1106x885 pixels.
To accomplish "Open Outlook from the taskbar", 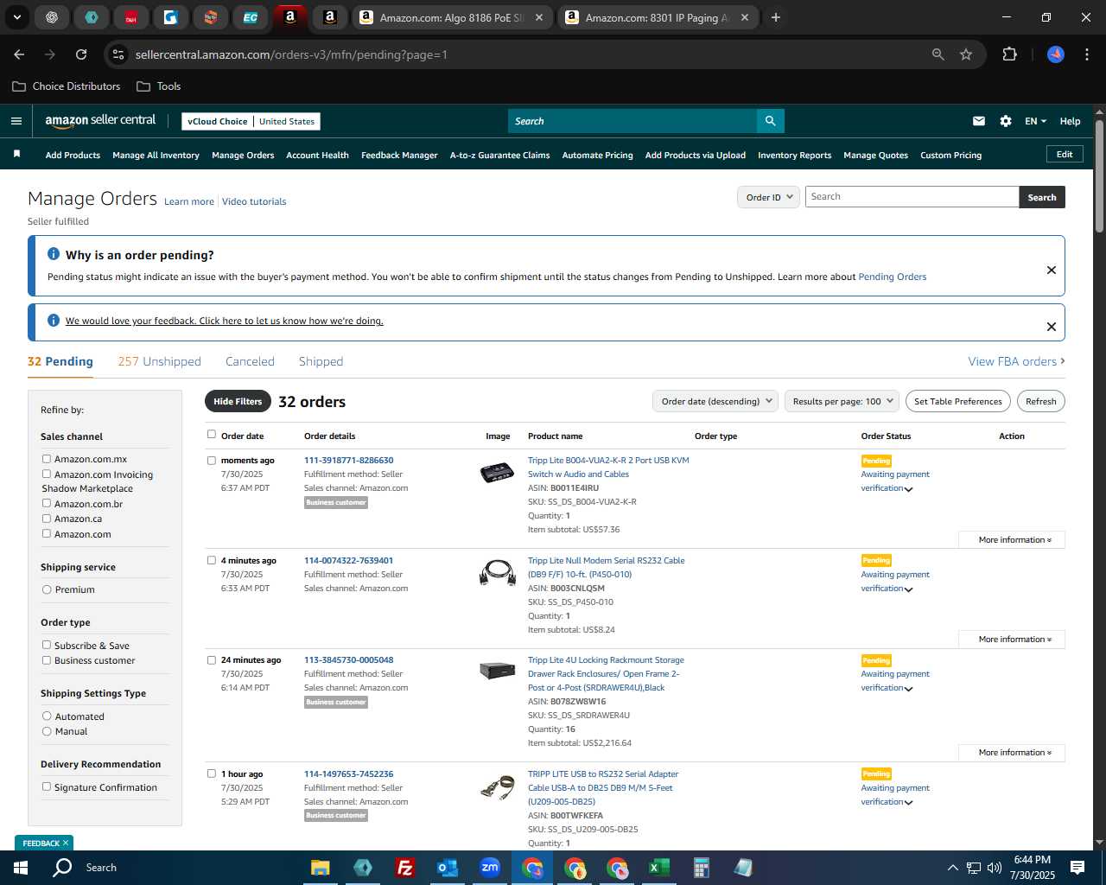I will (x=447, y=868).
